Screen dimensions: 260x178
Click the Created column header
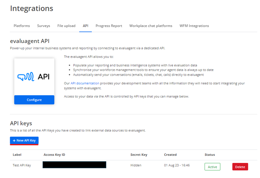point(170,155)
